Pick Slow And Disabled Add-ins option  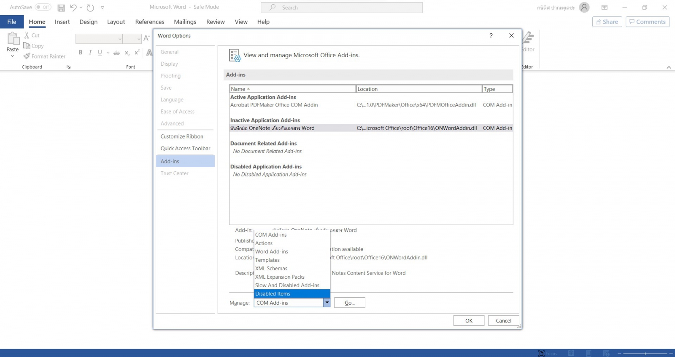click(x=287, y=285)
